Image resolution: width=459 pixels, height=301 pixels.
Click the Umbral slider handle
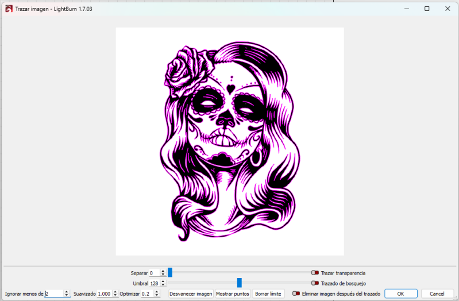[x=239, y=283]
